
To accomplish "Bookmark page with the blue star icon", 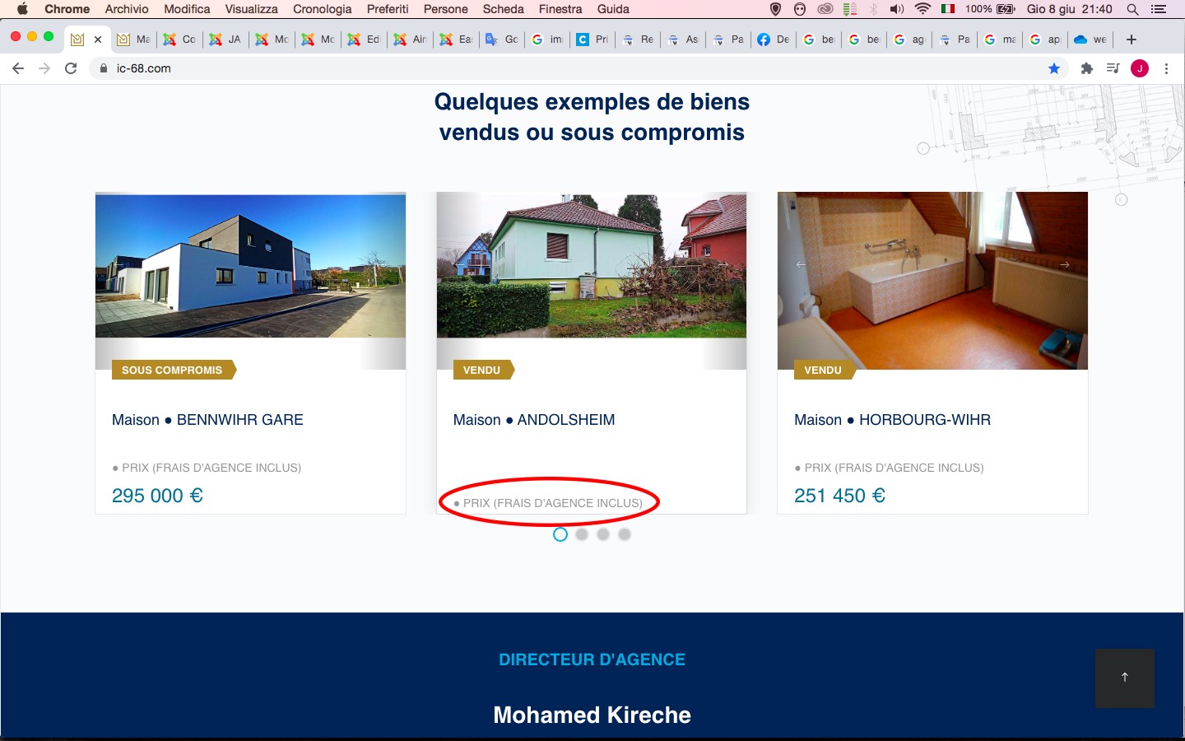I will [1054, 68].
